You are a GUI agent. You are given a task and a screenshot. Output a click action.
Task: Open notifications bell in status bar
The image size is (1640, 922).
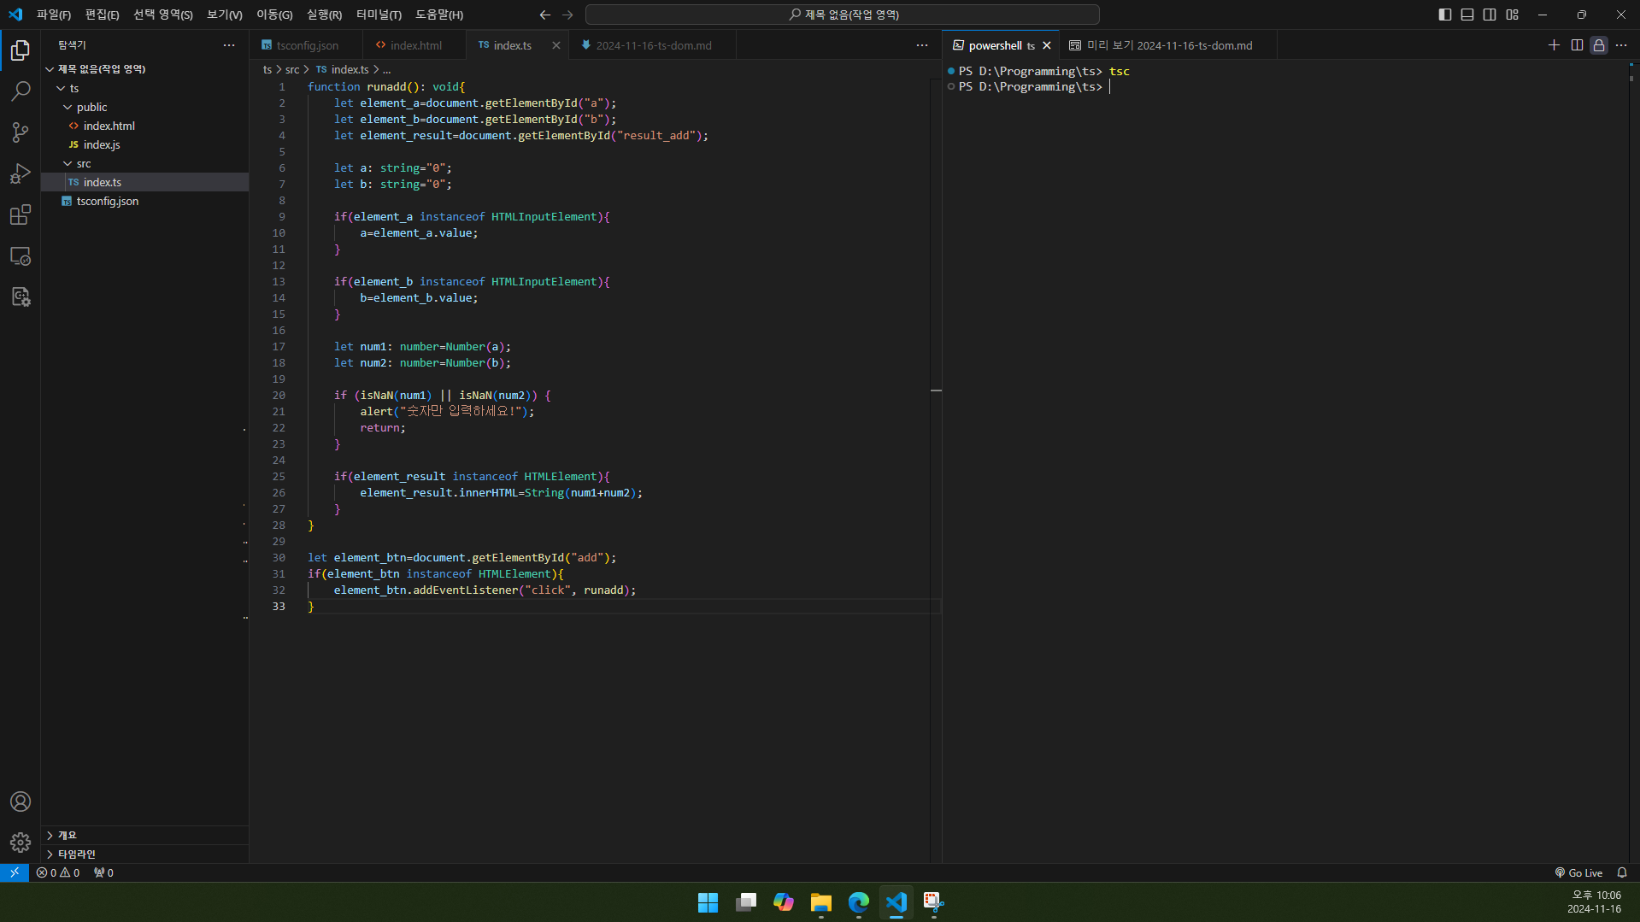click(1622, 872)
